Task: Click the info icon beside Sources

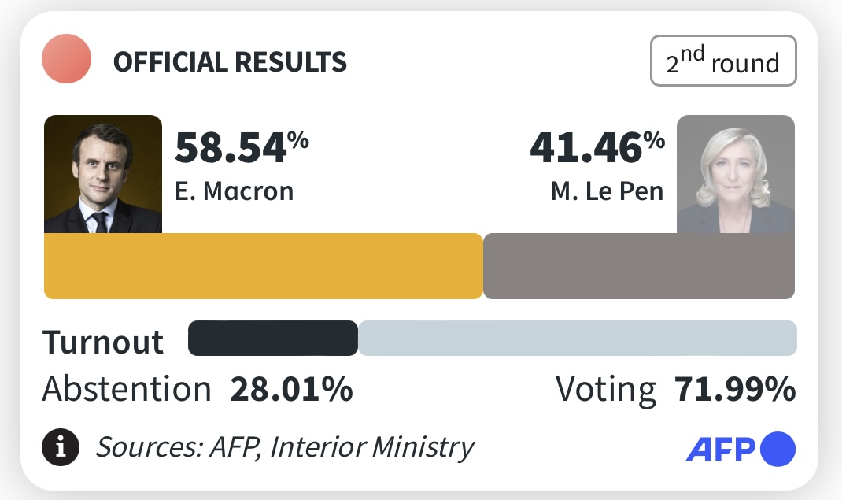Action: (x=61, y=448)
